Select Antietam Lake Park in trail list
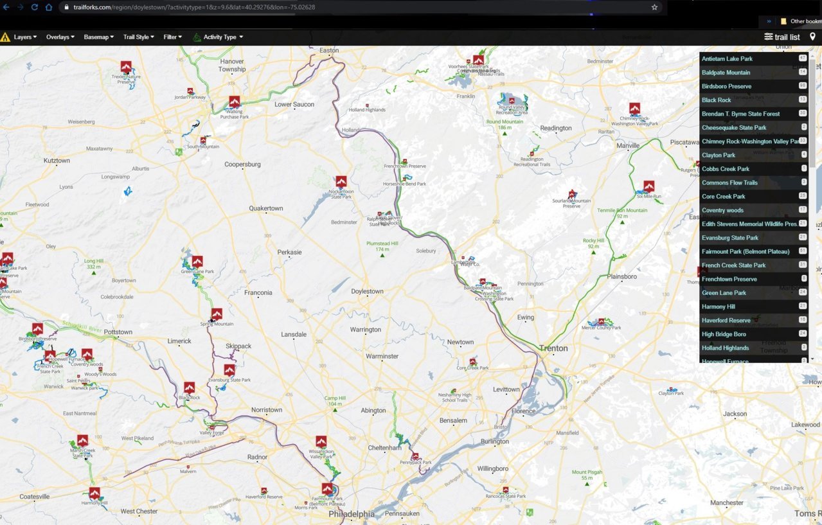This screenshot has width=822, height=525. tap(754, 58)
